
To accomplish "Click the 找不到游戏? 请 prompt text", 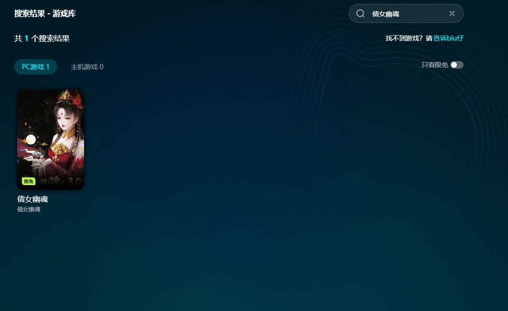I will pyautogui.click(x=409, y=38).
